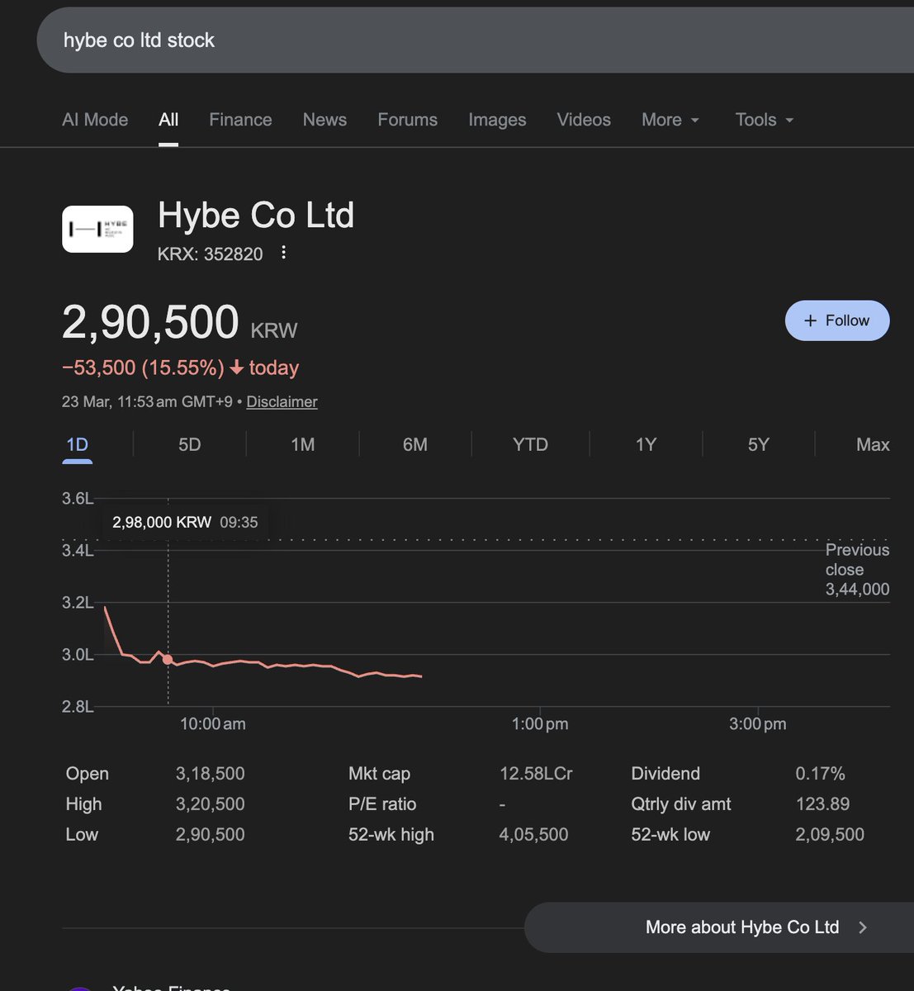Show the YTD chart range
This screenshot has width=914, height=991.
pyautogui.click(x=530, y=444)
